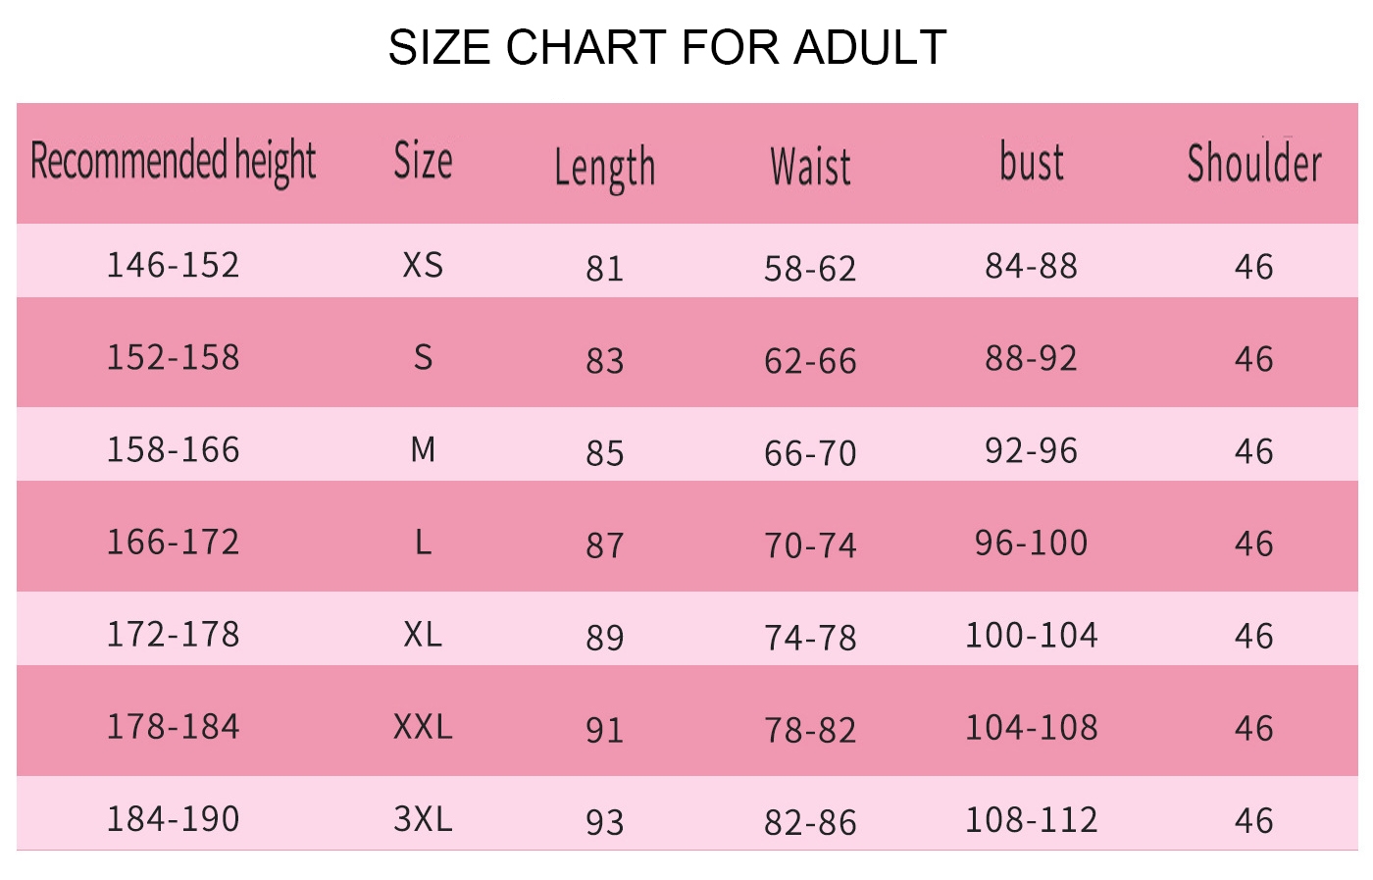Click the Shoulder column header

pyautogui.click(x=1254, y=163)
